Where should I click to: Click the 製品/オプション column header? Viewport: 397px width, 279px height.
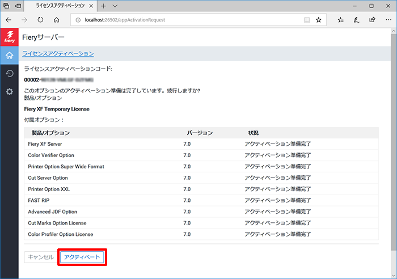pos(50,133)
